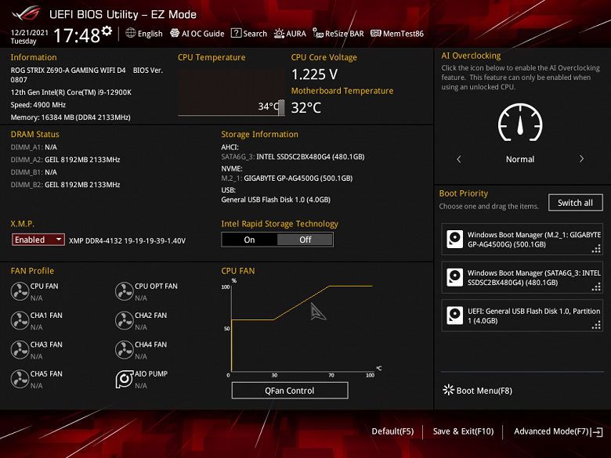
Task: Select the CHA2 FAN icon
Action: tap(125, 320)
